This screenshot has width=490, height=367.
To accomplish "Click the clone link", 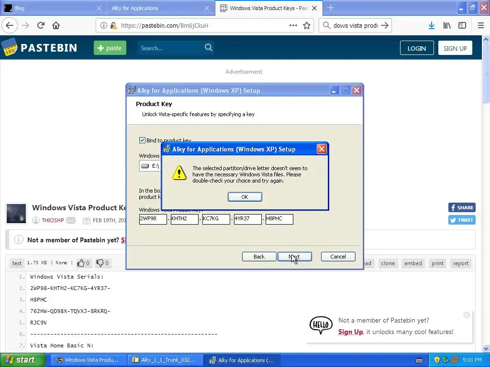I will click(x=388, y=263).
